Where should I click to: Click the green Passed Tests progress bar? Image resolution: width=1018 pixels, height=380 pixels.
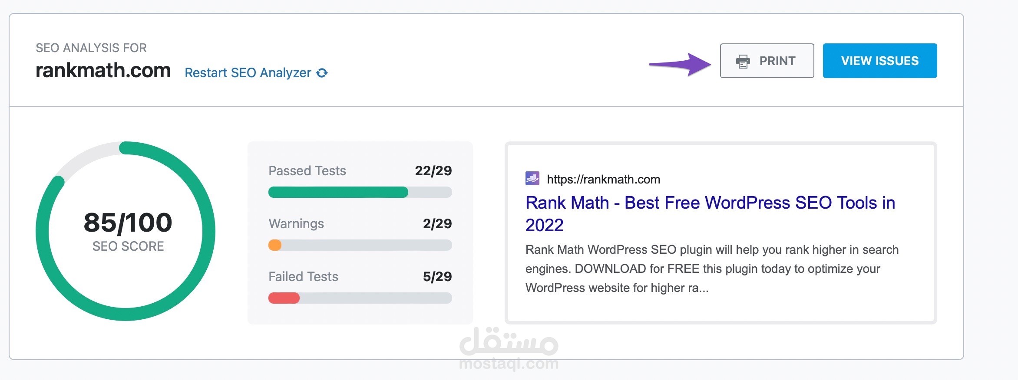tap(338, 192)
